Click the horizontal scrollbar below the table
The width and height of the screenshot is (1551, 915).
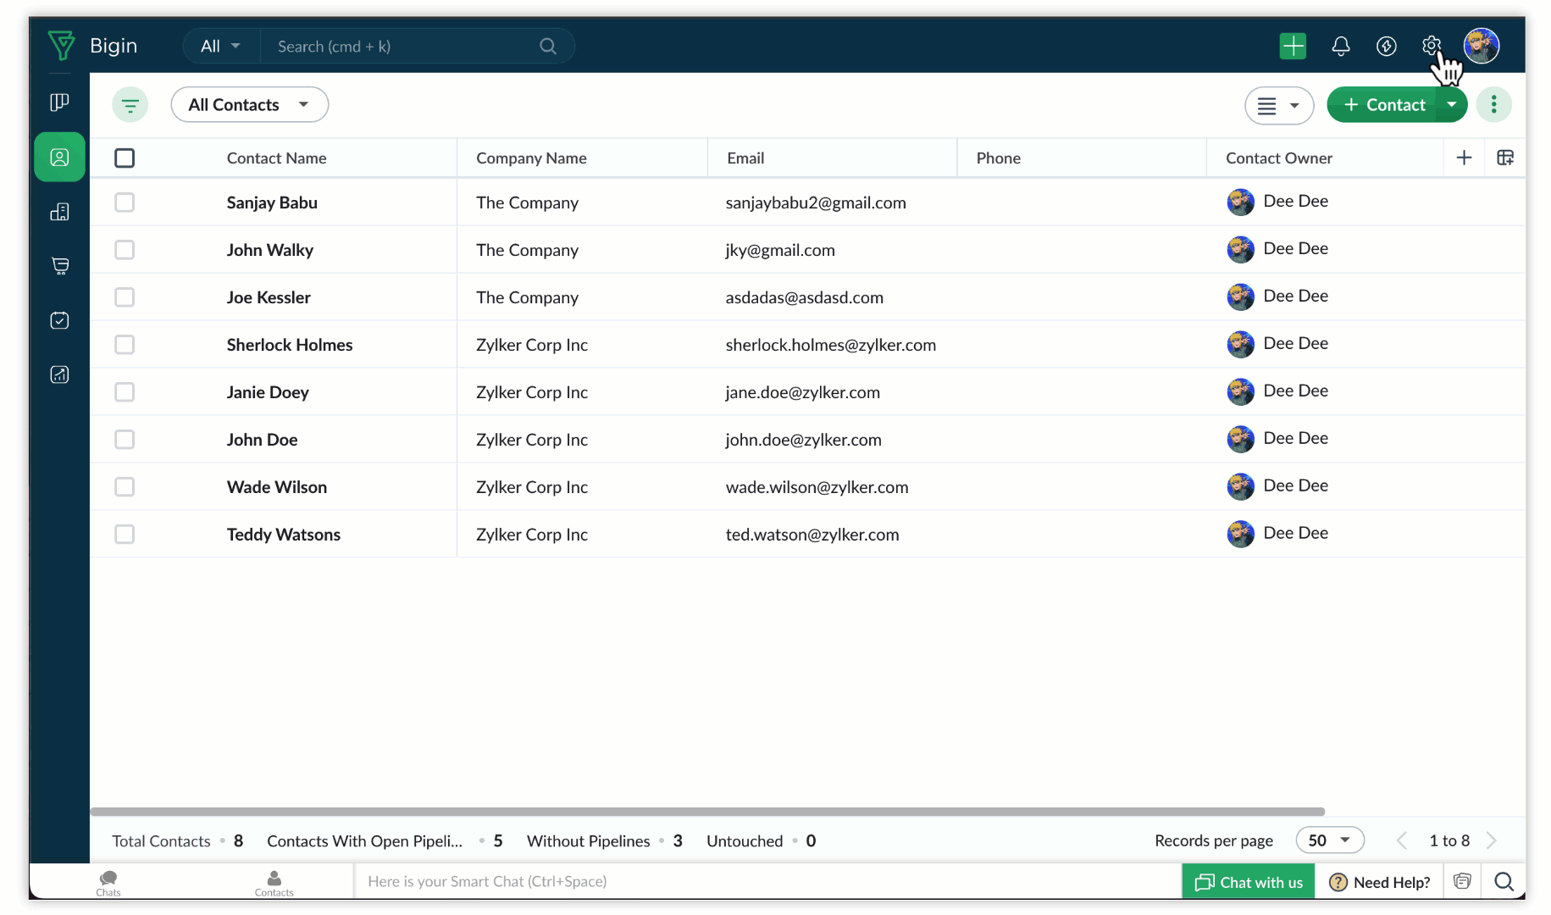pyautogui.click(x=707, y=812)
